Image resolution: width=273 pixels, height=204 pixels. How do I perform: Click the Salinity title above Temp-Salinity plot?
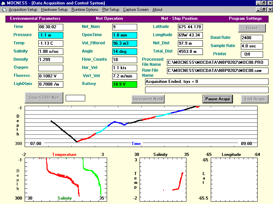pos(160,155)
